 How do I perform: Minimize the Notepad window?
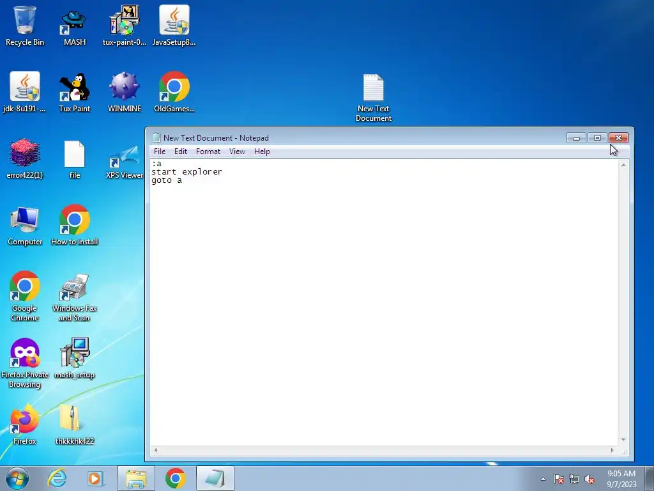[x=577, y=138]
